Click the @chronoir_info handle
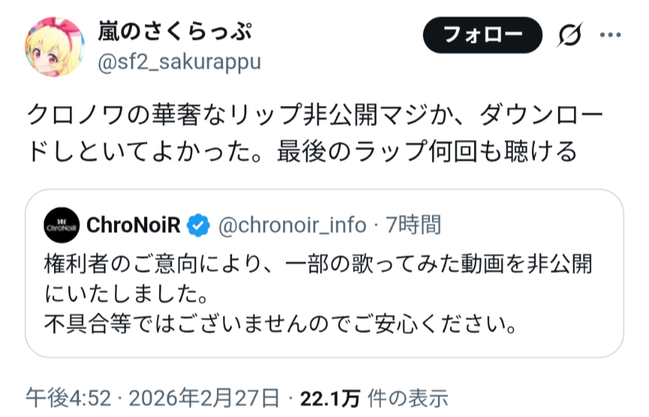 (292, 225)
